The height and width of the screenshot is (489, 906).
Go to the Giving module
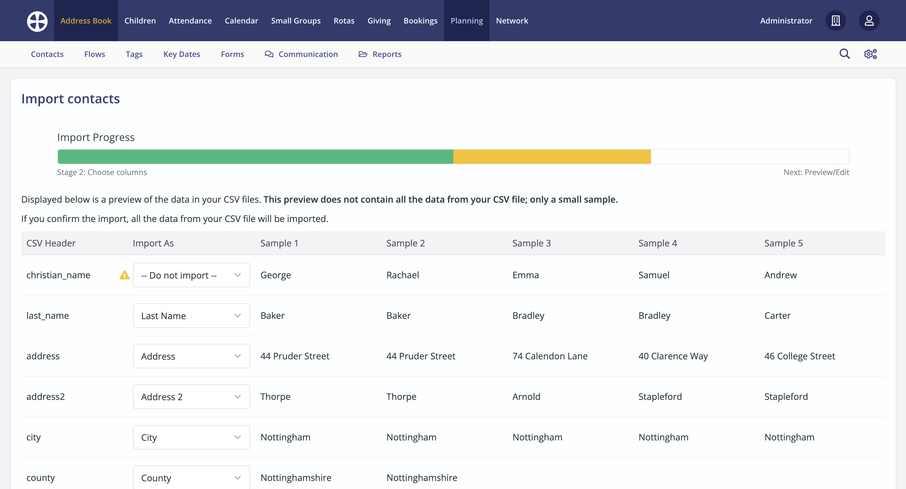pos(379,21)
